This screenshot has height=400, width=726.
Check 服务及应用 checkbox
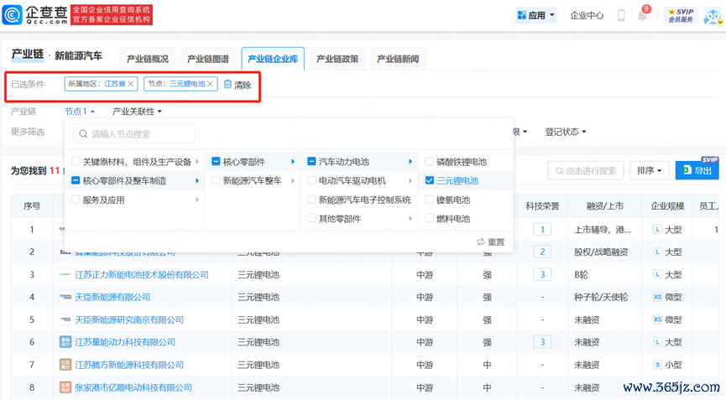click(76, 200)
